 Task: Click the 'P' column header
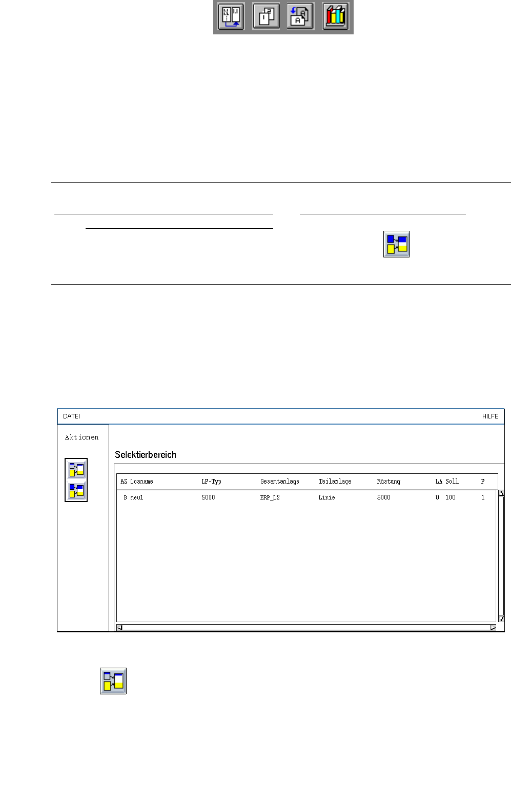(483, 482)
